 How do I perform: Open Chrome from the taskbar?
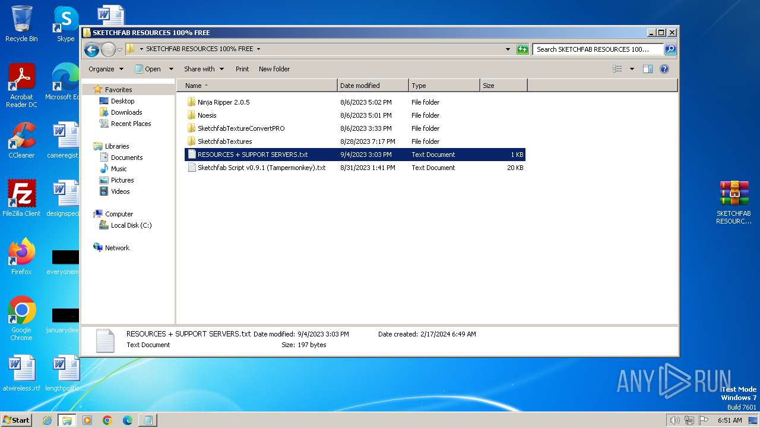(x=107, y=420)
